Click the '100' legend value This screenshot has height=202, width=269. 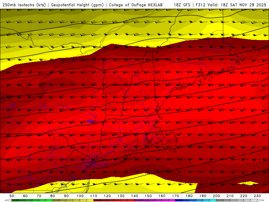(80, 196)
